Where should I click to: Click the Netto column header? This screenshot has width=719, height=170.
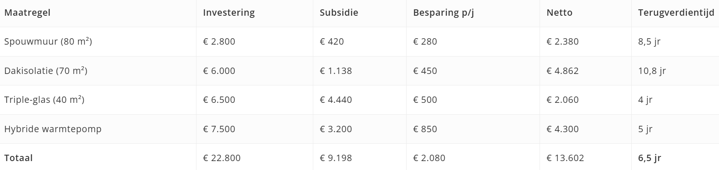(x=559, y=13)
